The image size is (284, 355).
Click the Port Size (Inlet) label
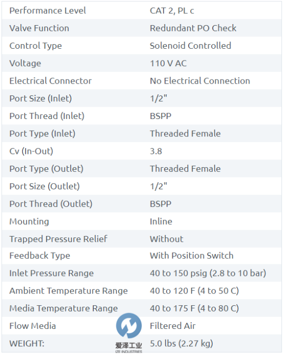[40, 98]
